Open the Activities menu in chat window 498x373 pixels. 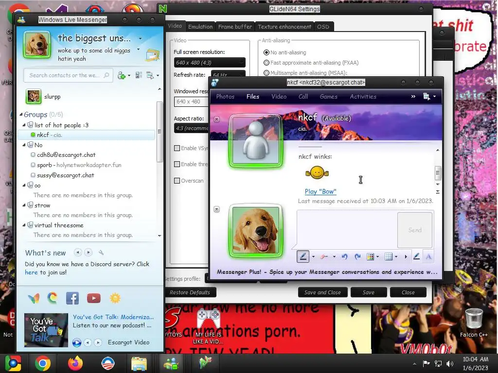tap(363, 97)
